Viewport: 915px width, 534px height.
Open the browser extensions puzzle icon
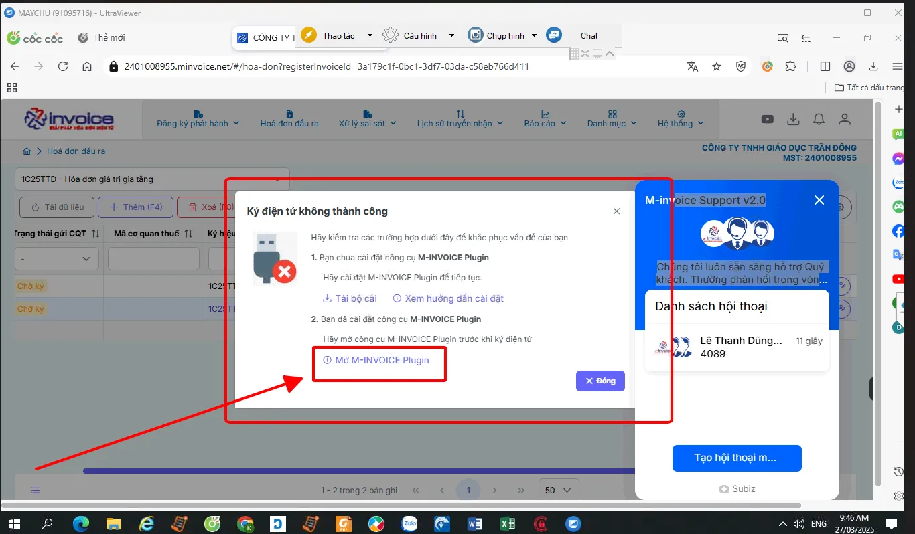click(x=790, y=66)
